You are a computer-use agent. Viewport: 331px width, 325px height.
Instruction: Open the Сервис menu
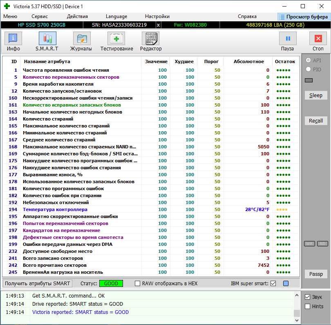40,16
